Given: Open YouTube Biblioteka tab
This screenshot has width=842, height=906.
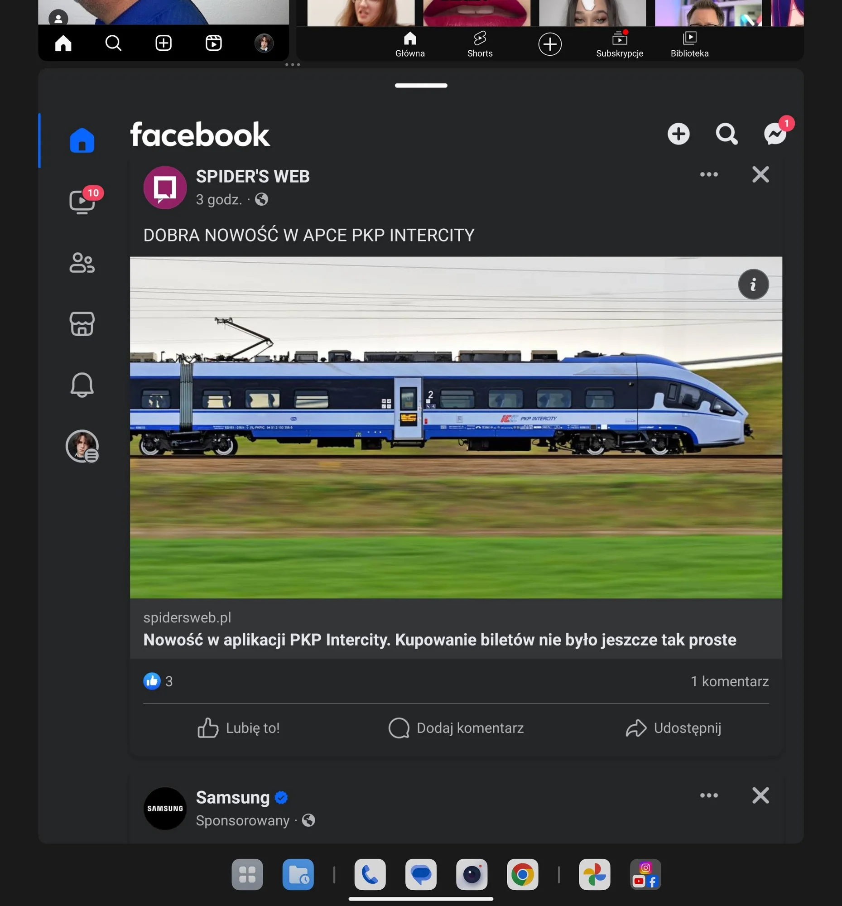Looking at the screenshot, I should point(690,44).
